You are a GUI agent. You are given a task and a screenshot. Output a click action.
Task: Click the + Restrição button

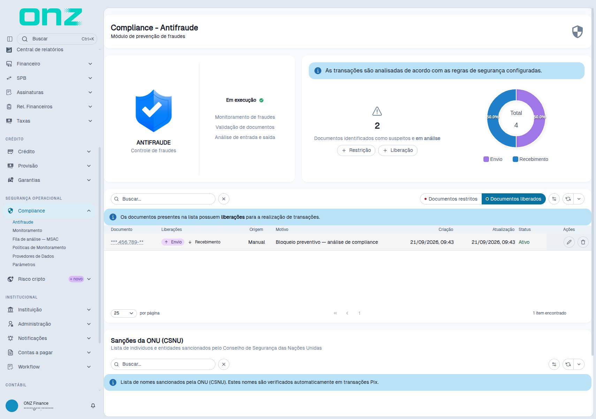coord(356,150)
